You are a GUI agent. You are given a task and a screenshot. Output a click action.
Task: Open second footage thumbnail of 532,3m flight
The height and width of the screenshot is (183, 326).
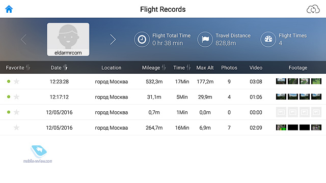293,81
